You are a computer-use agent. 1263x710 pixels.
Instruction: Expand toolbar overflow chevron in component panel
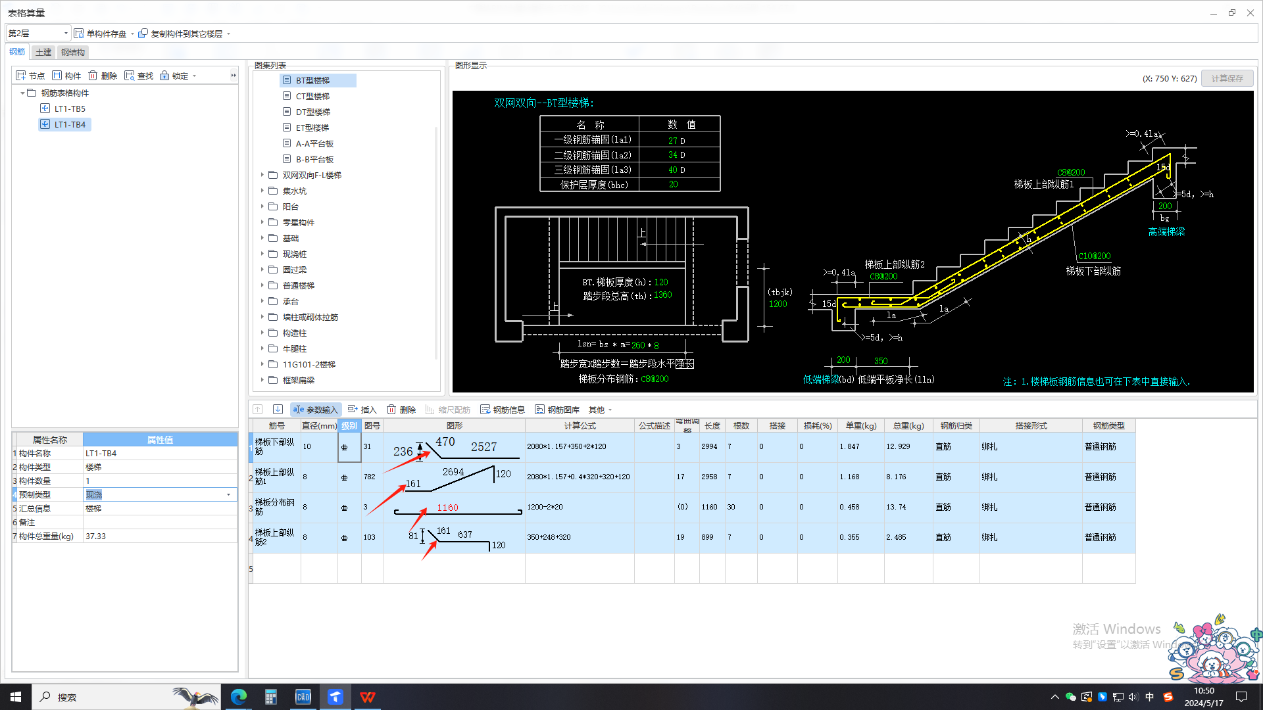233,76
